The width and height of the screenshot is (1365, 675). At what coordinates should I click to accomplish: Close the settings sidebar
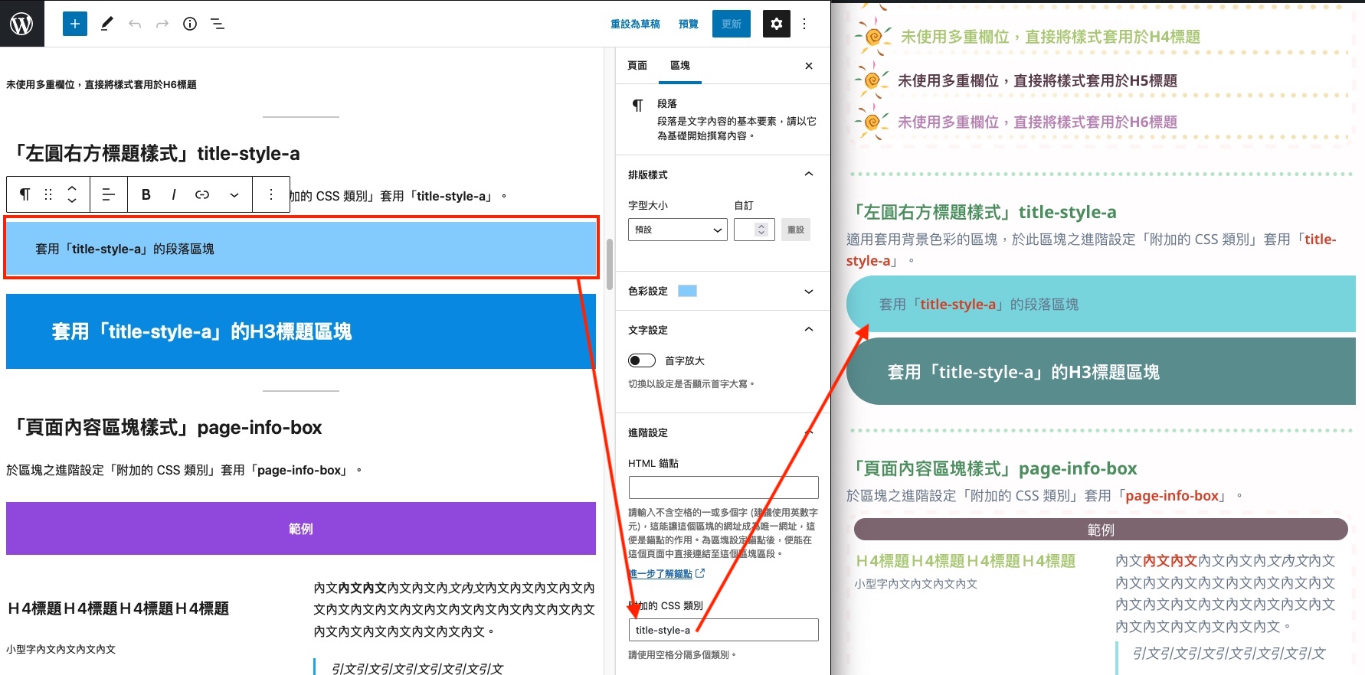pyautogui.click(x=809, y=66)
